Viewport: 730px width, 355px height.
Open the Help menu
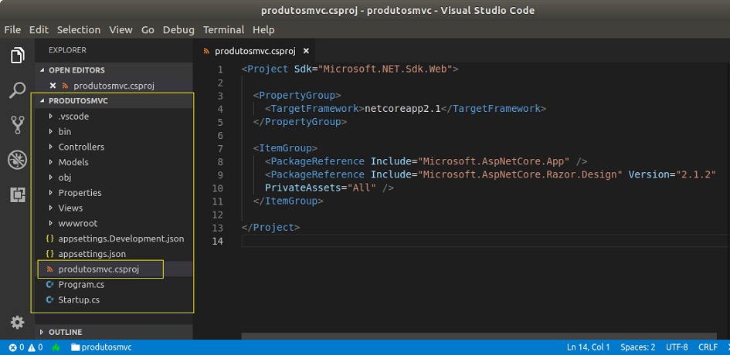[263, 30]
